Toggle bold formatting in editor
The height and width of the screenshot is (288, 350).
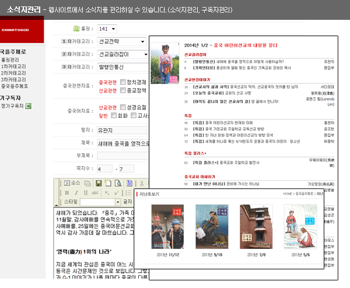click(x=67, y=192)
